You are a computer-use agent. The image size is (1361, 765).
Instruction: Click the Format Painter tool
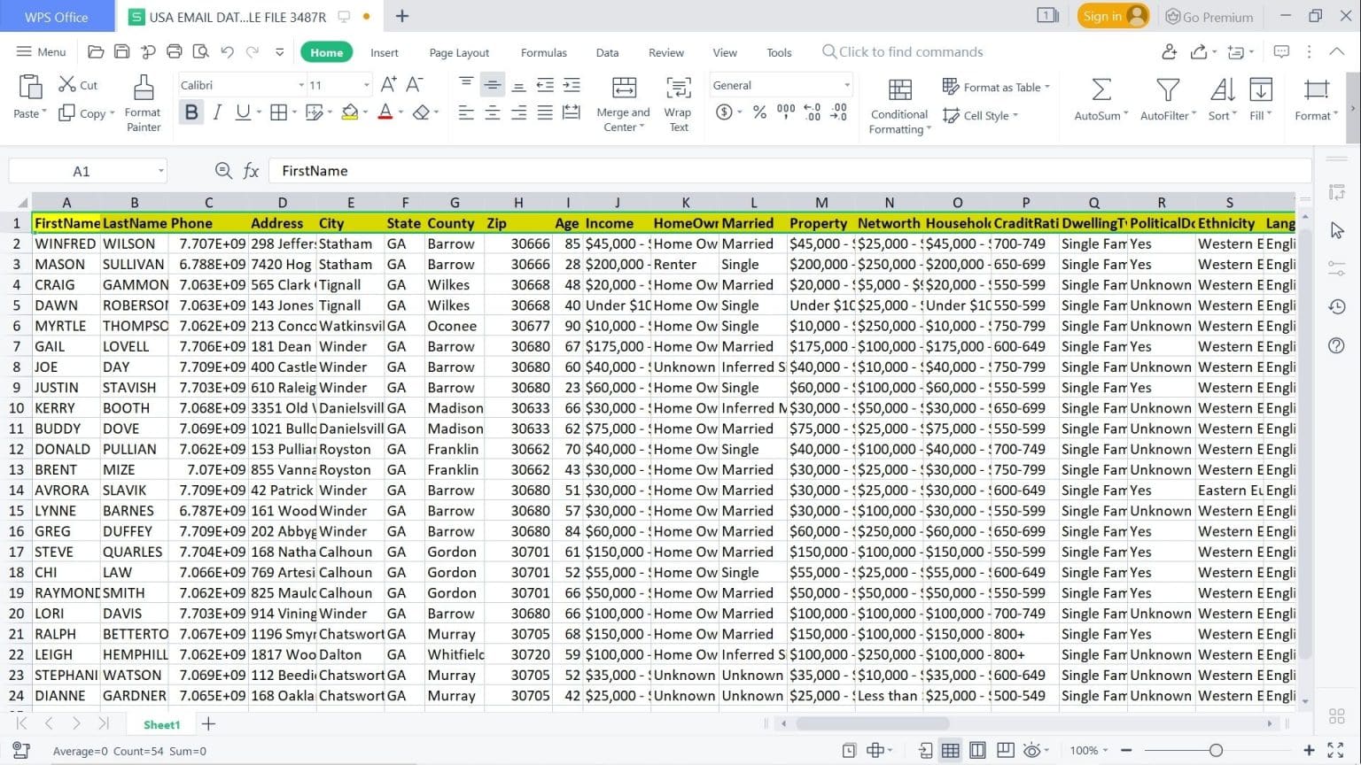tap(143, 104)
